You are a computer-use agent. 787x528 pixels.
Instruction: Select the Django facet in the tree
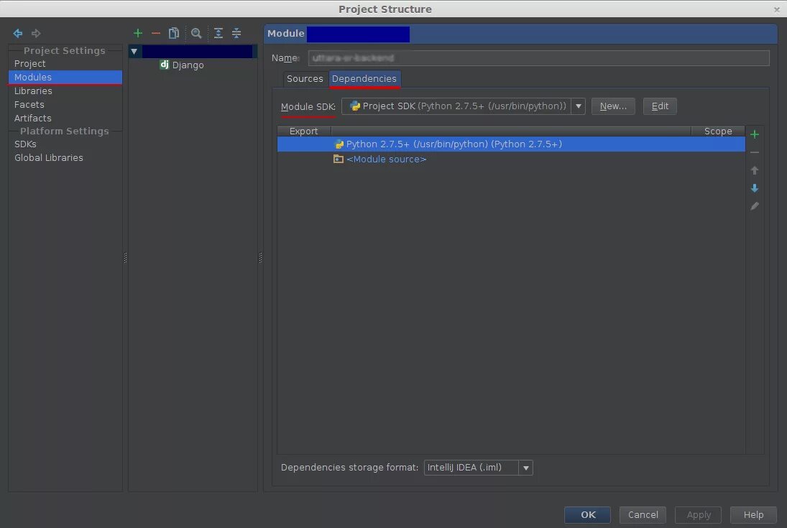[188, 65]
